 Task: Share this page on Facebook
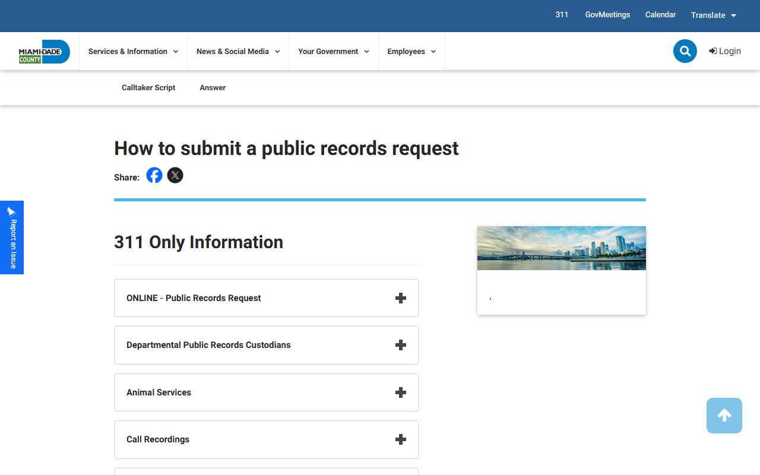tap(154, 175)
